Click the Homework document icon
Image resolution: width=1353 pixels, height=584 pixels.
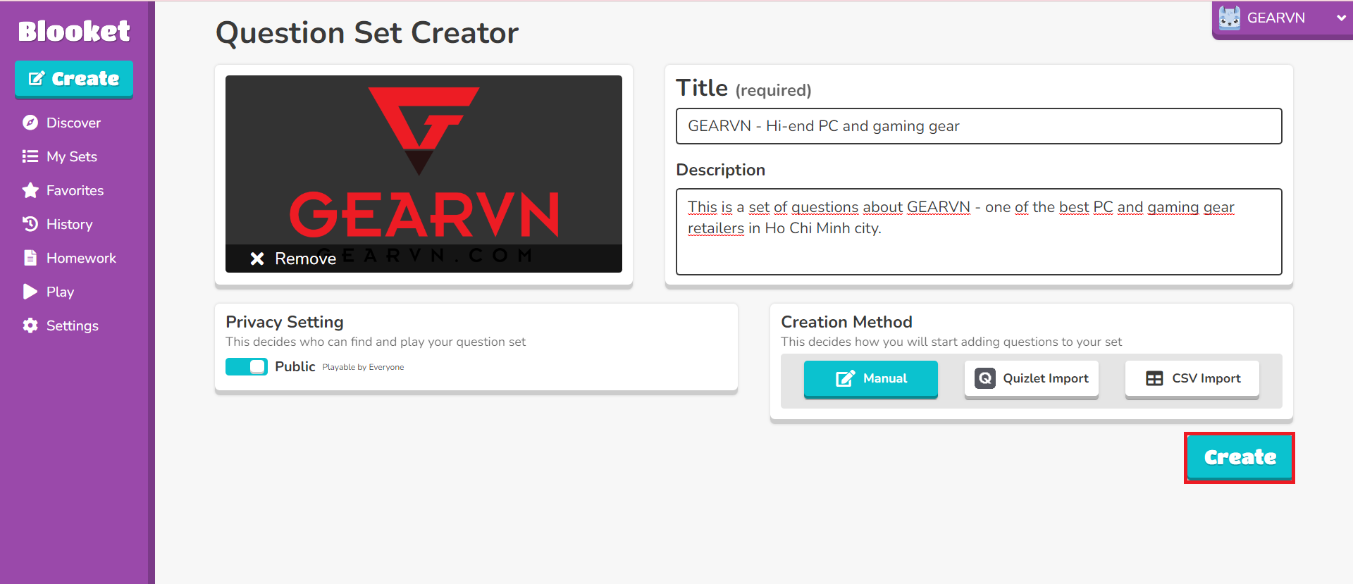(30, 258)
